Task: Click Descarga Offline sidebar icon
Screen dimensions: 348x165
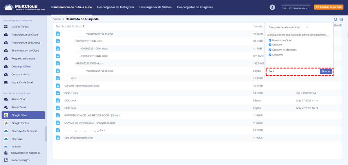Action: [6, 66]
